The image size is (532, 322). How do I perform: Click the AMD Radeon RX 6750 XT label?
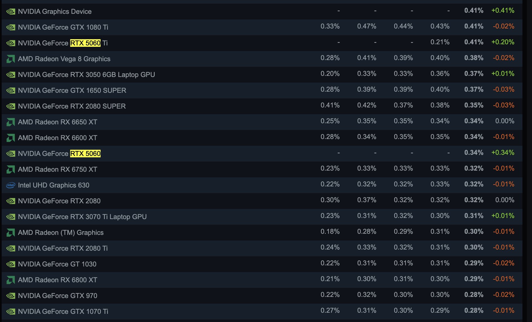(57, 169)
